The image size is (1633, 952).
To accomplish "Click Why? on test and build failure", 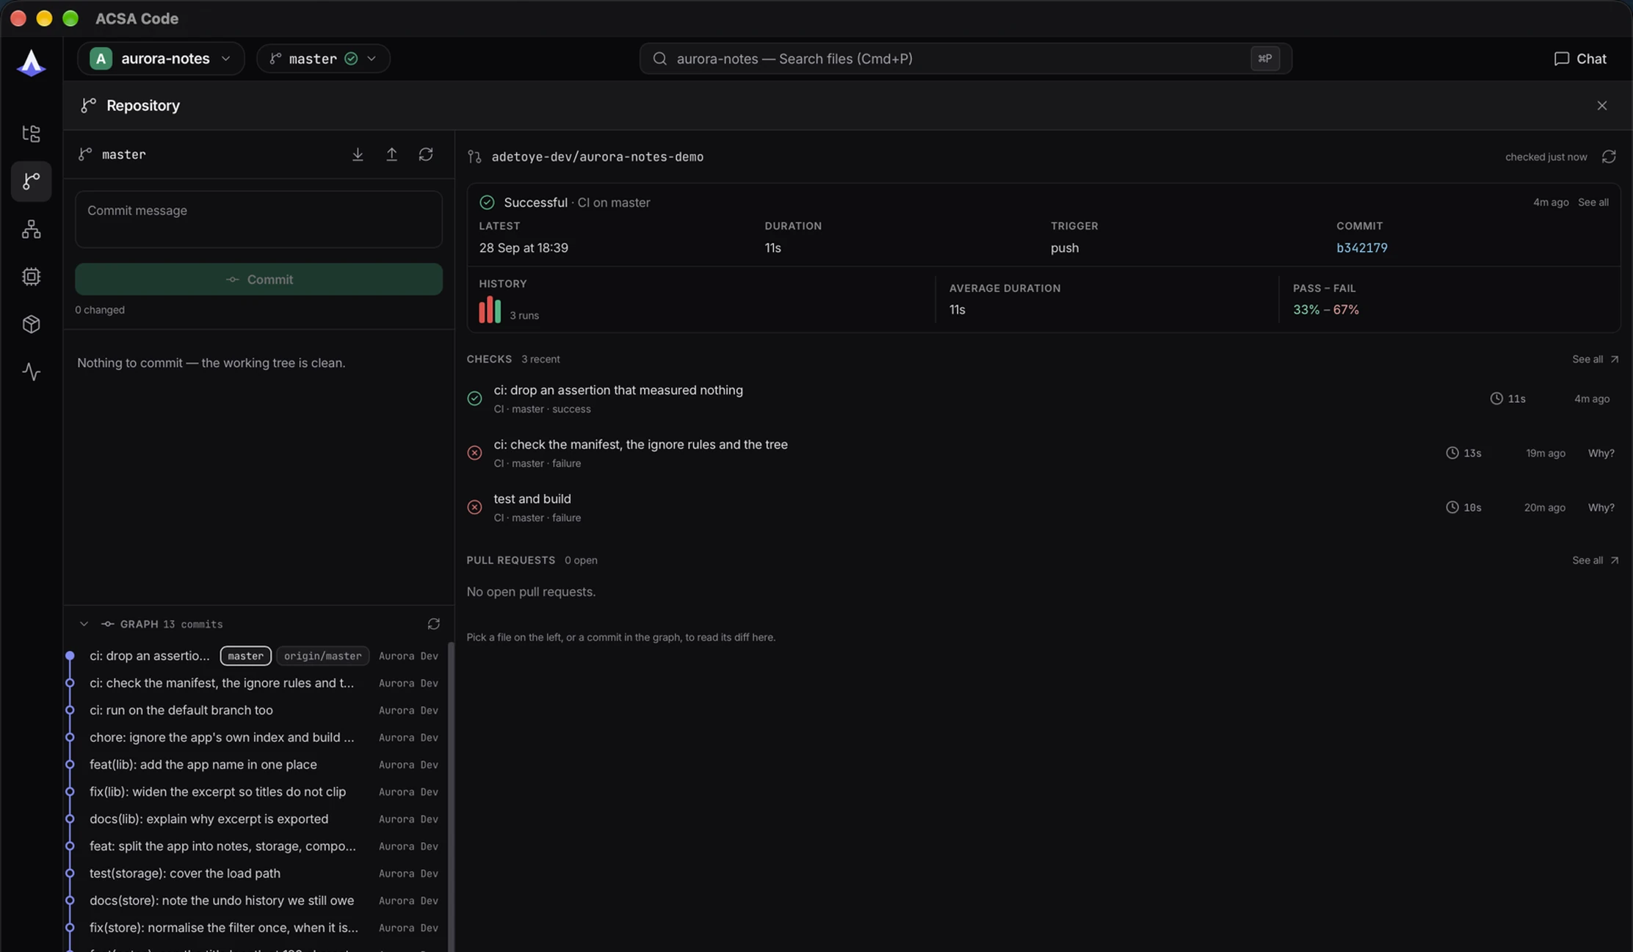I will 1601,508.
